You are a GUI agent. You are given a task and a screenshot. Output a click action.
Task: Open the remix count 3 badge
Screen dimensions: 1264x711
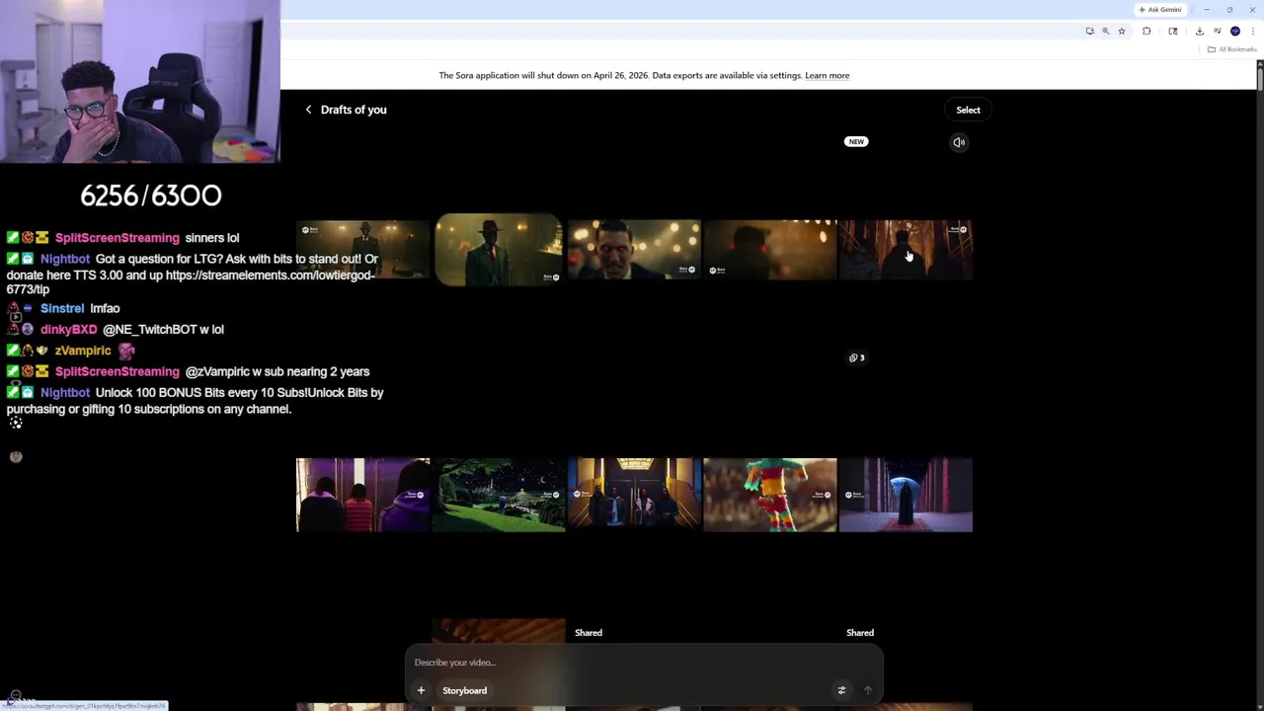coord(857,357)
